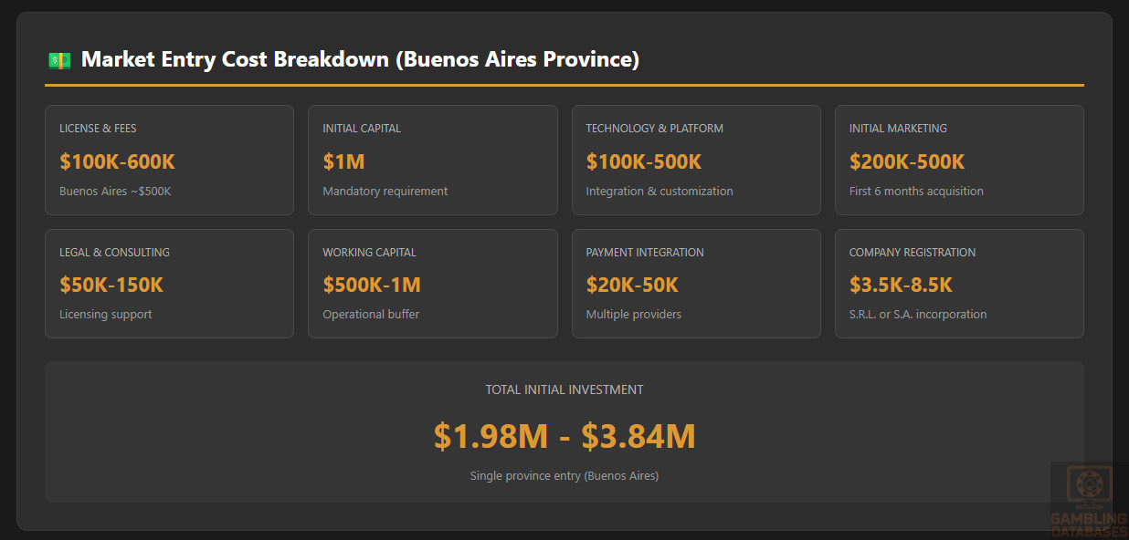The height and width of the screenshot is (540, 1129).
Task: Select the Payment Integration card
Action: pyautogui.click(x=695, y=283)
